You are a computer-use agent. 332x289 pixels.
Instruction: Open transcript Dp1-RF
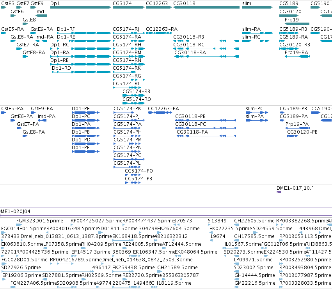(66, 29)
